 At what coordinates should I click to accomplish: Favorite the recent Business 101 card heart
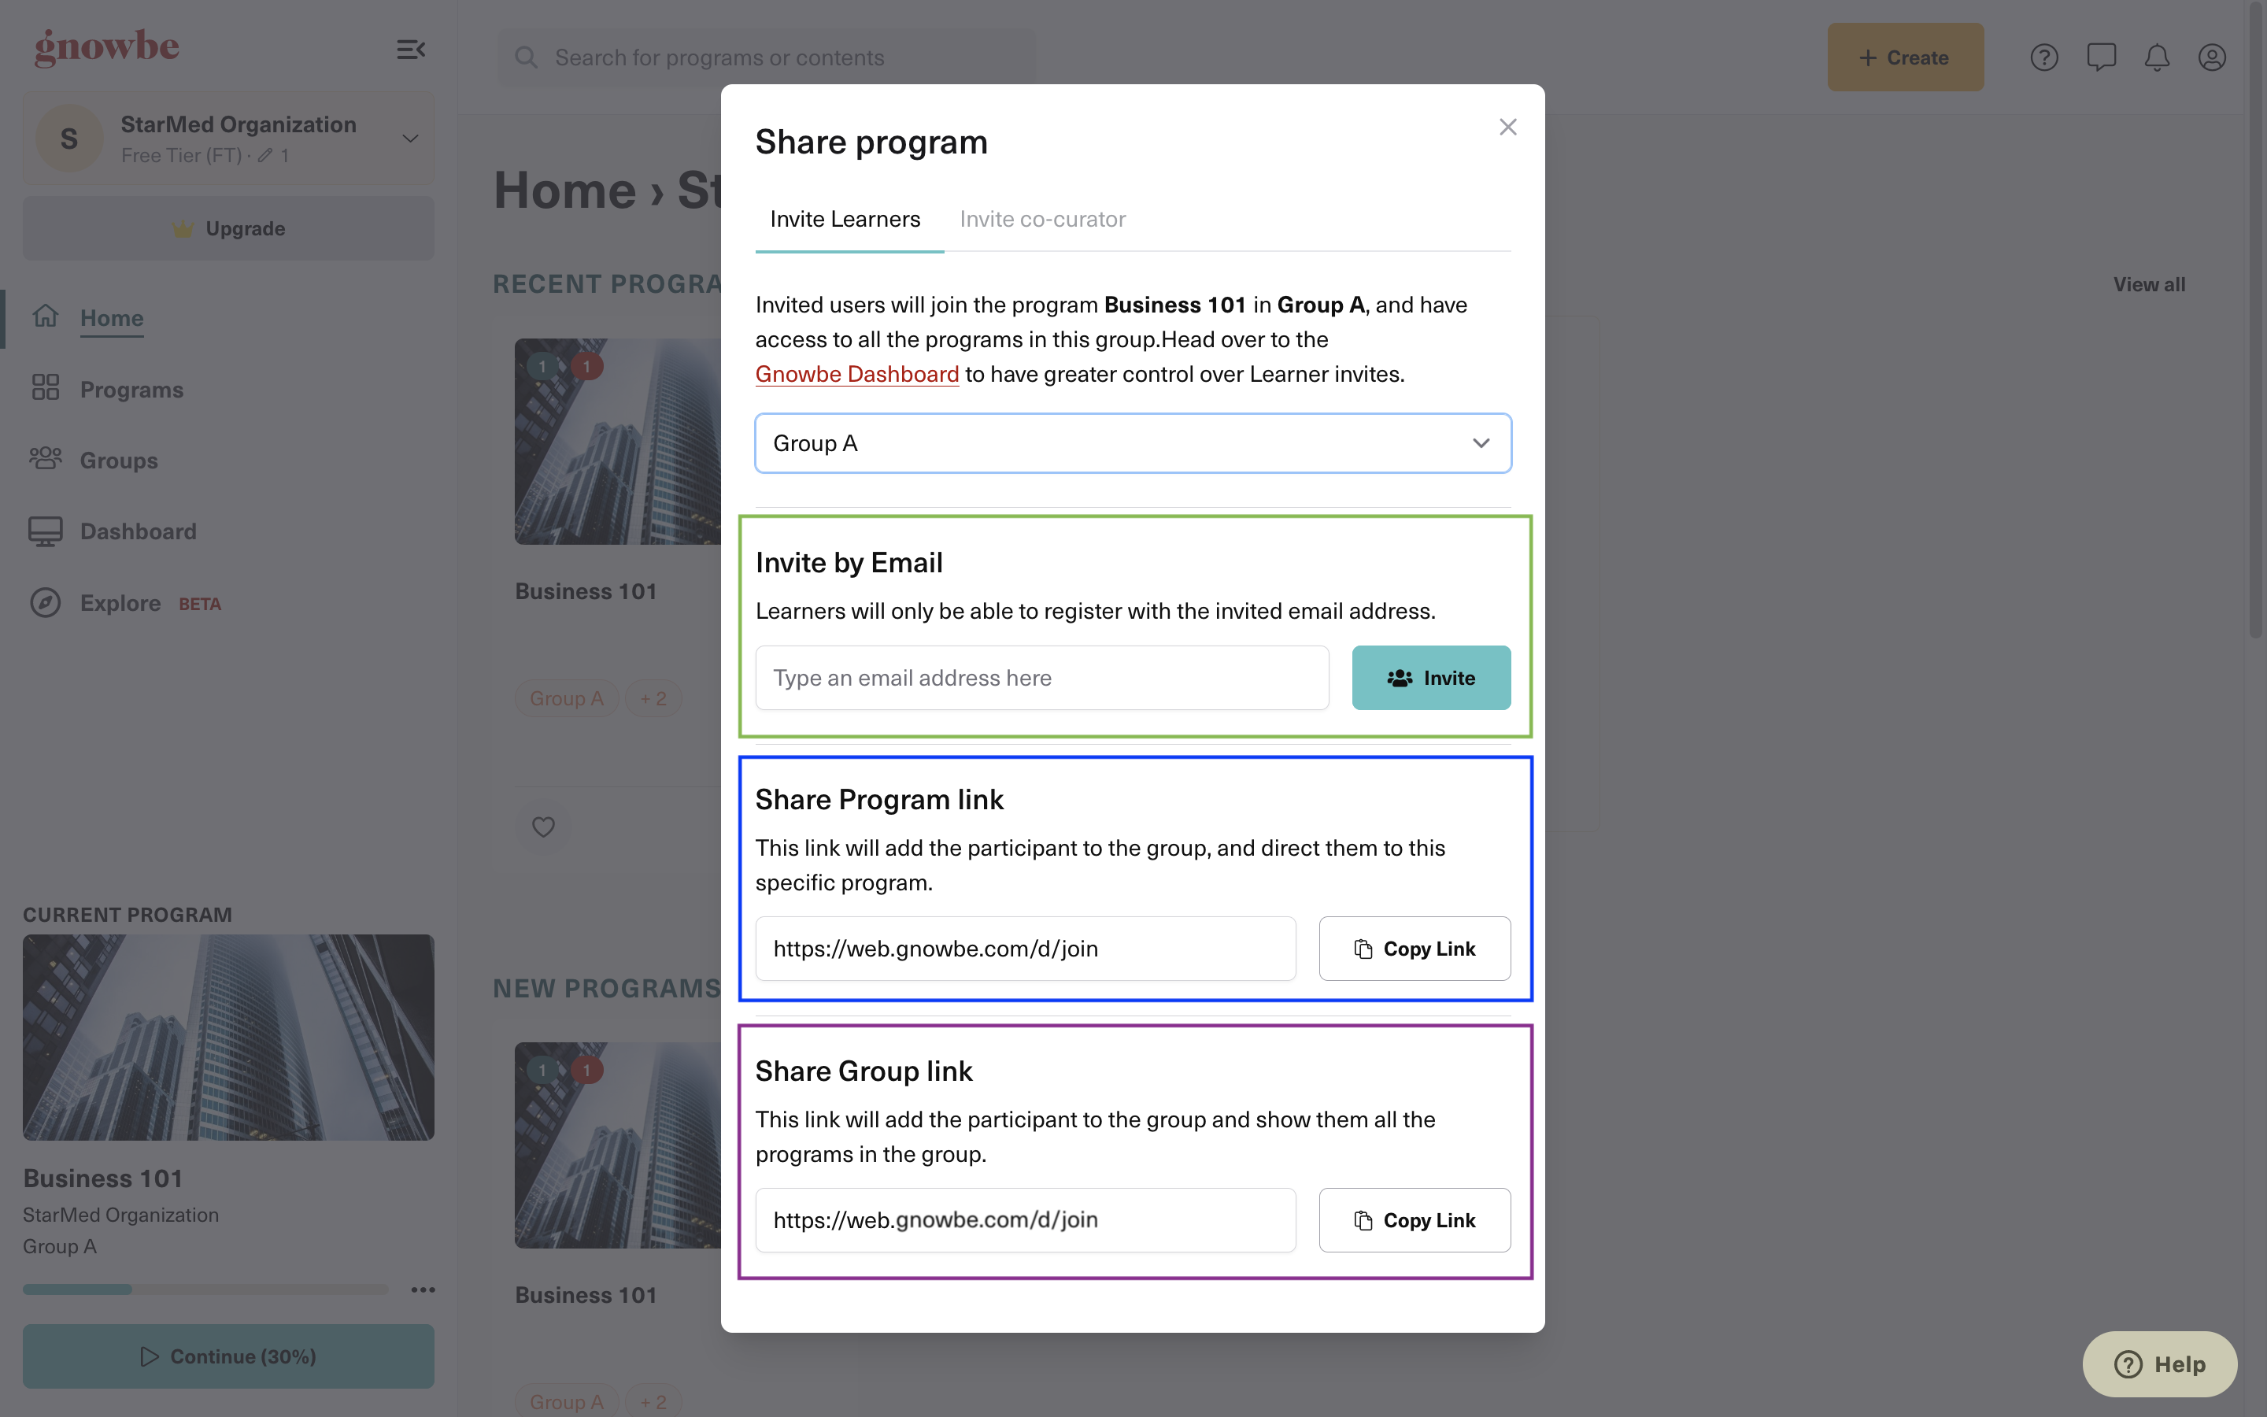pyautogui.click(x=543, y=827)
